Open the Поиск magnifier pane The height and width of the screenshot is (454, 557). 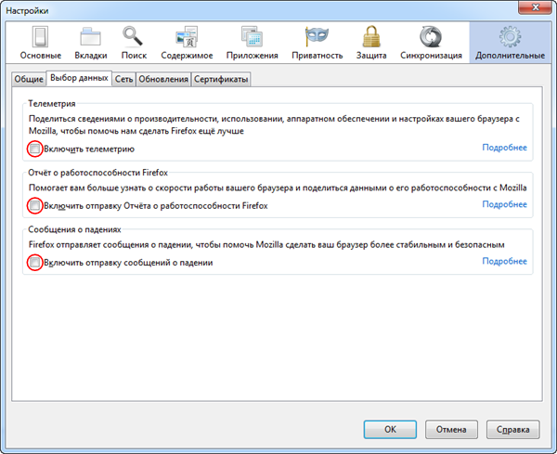134,43
